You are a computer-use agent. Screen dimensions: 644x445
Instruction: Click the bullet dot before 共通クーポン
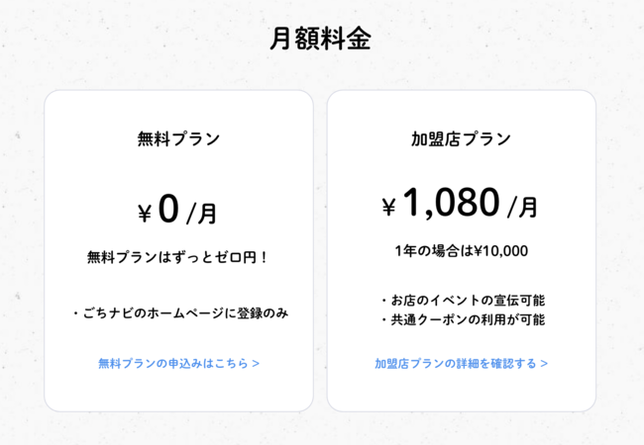click(383, 319)
